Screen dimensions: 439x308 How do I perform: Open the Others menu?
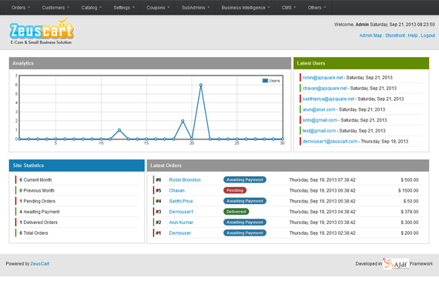(x=317, y=8)
